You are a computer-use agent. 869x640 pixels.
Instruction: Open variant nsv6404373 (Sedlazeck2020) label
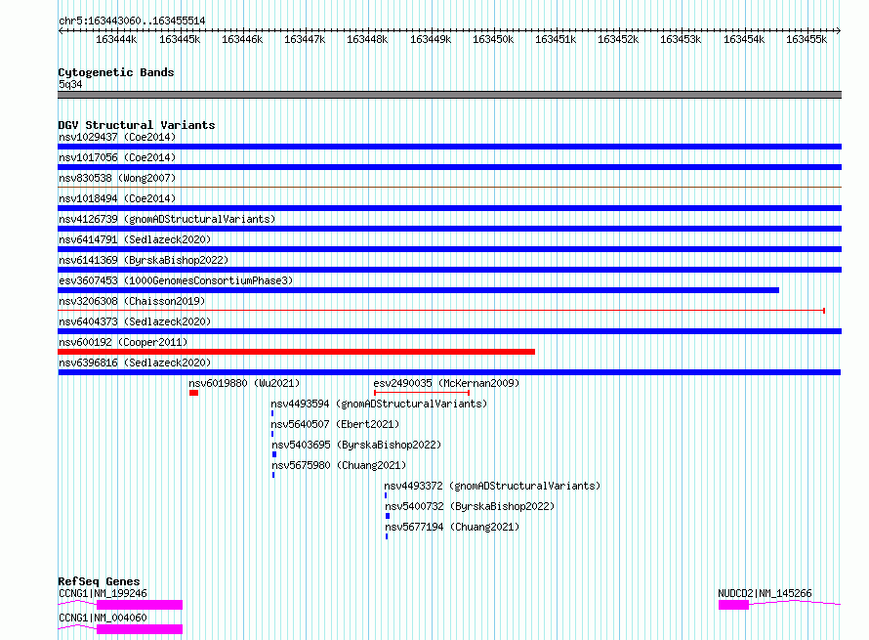[135, 321]
